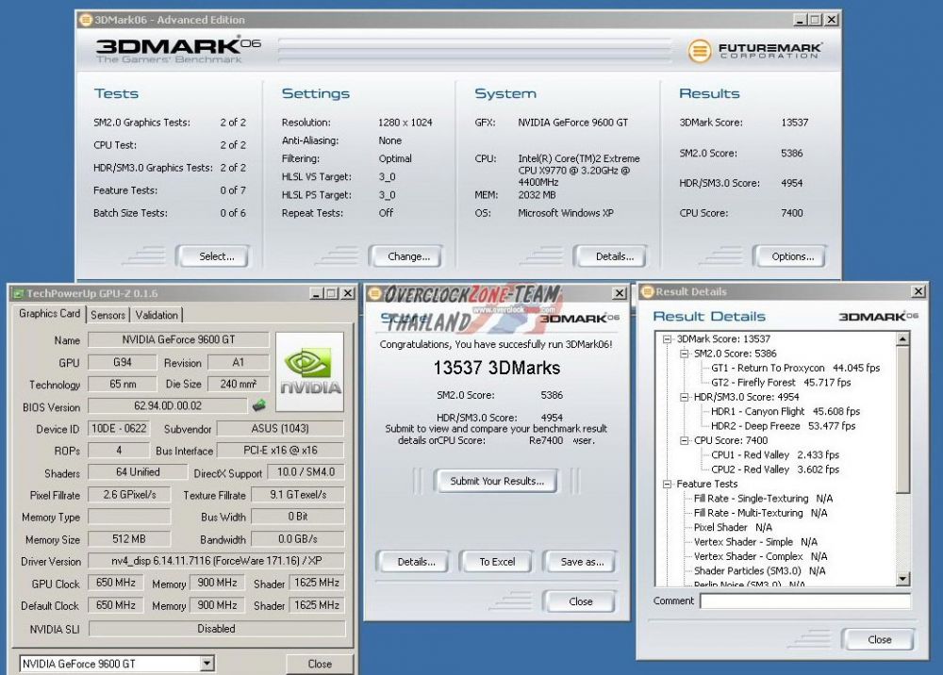
Task: Click the Comment input field
Action: (805, 601)
